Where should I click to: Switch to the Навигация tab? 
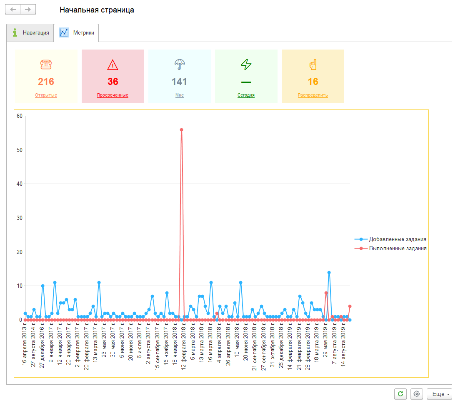[x=30, y=33]
